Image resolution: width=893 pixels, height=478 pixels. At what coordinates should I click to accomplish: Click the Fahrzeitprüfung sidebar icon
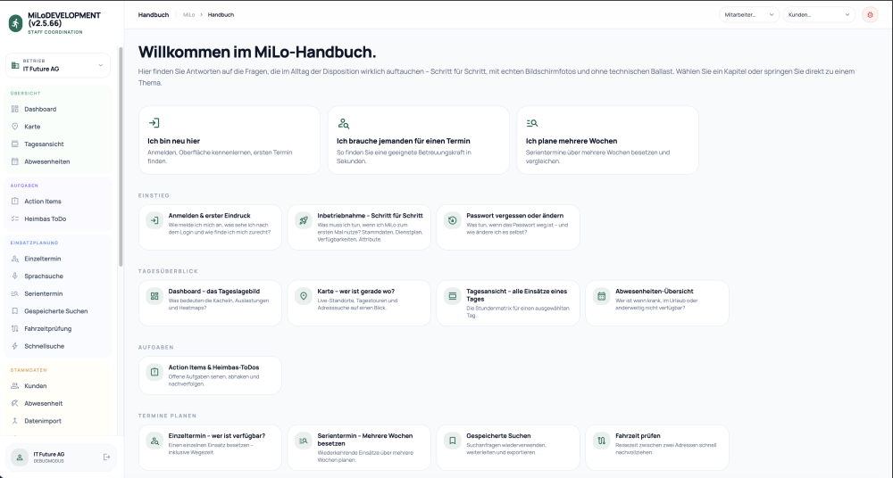[x=15, y=329]
